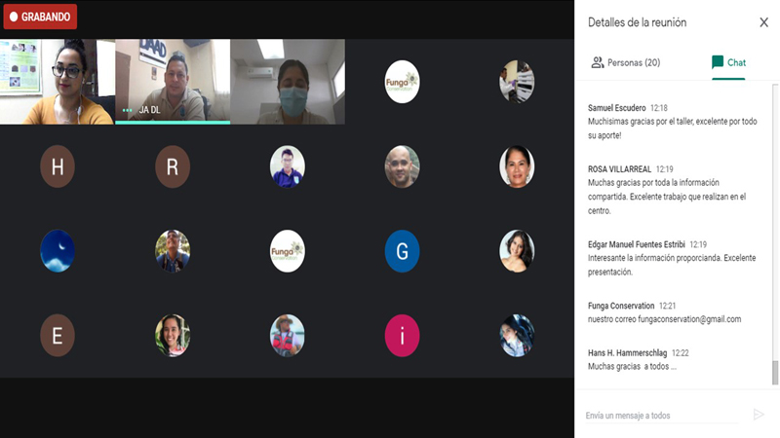Screen dimensions: 780x438
Task: Click the chat panel scrollbar thumb
Action: point(774,373)
